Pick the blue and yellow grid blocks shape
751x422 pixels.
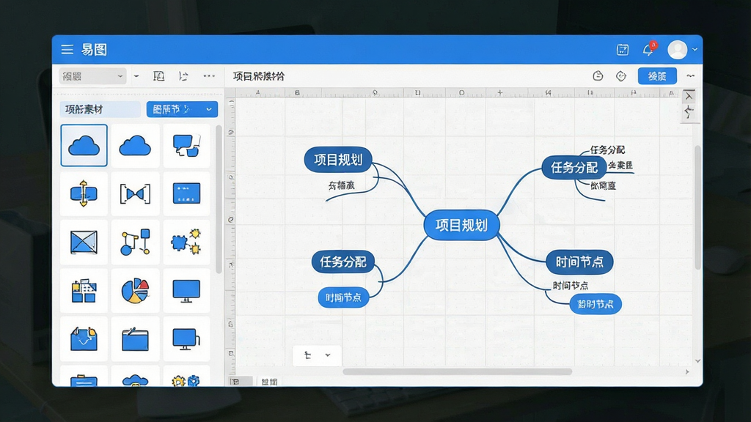(84, 290)
